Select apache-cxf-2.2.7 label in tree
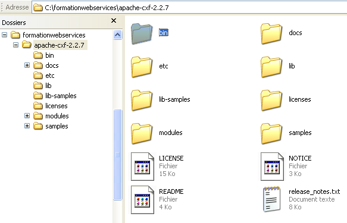The height and width of the screenshot is (223, 347). pos(60,45)
